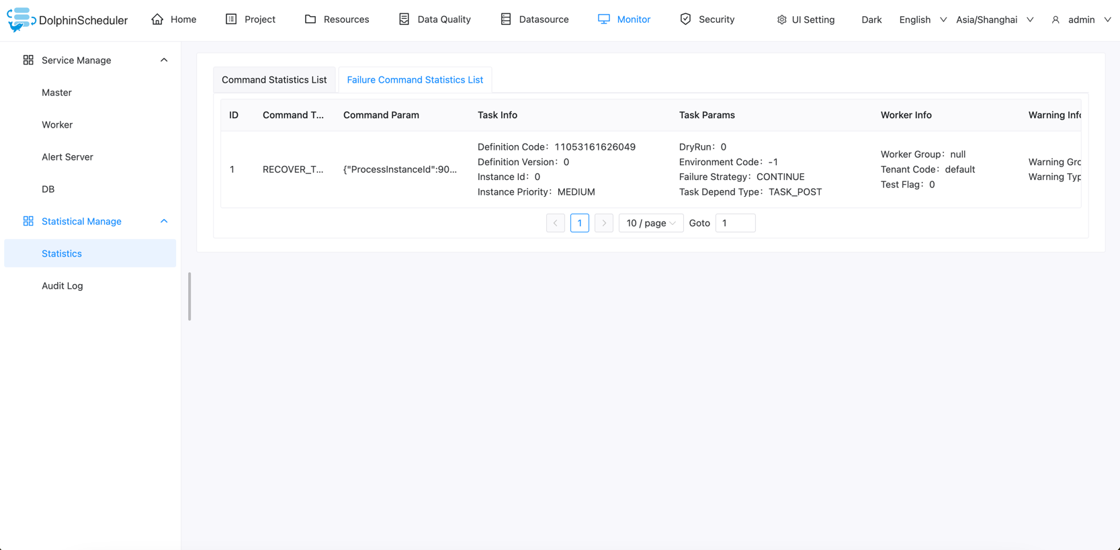
Task: Click the sidebar vertical scrollbar handle
Action: (189, 296)
